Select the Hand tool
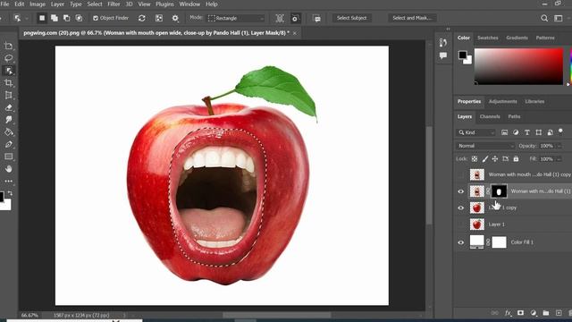This screenshot has height=322, width=572. tap(8, 169)
